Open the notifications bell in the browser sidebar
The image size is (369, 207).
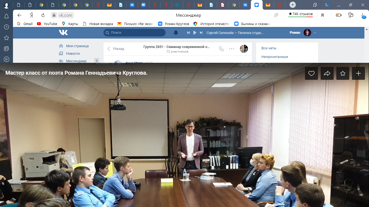point(6,16)
